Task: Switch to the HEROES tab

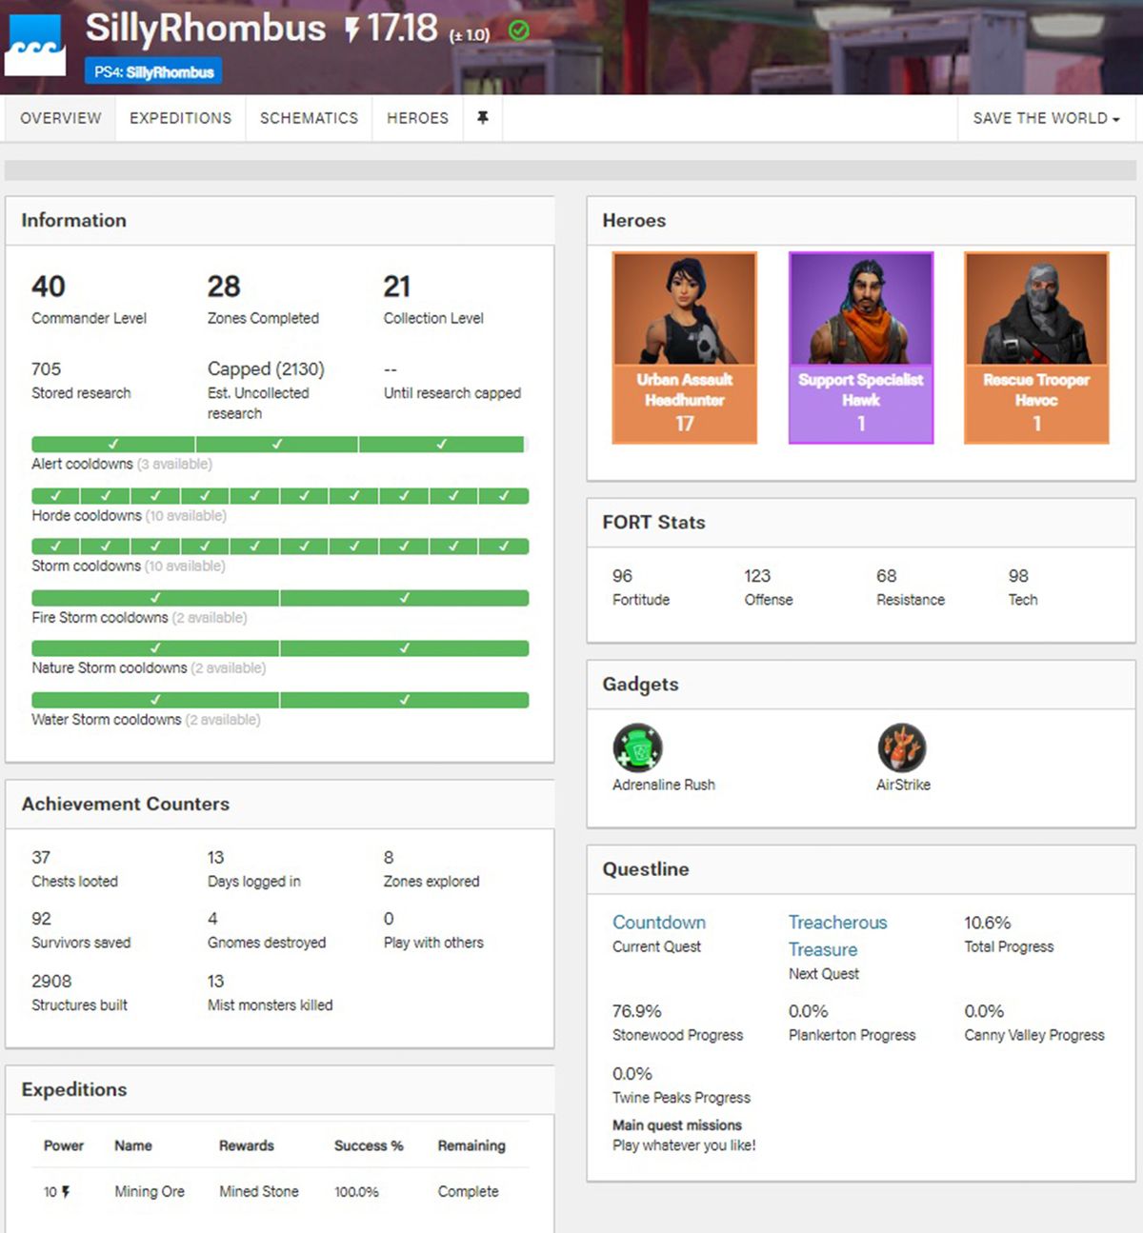Action: (417, 118)
